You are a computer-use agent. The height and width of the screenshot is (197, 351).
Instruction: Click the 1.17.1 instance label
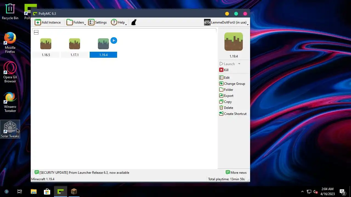click(x=75, y=55)
